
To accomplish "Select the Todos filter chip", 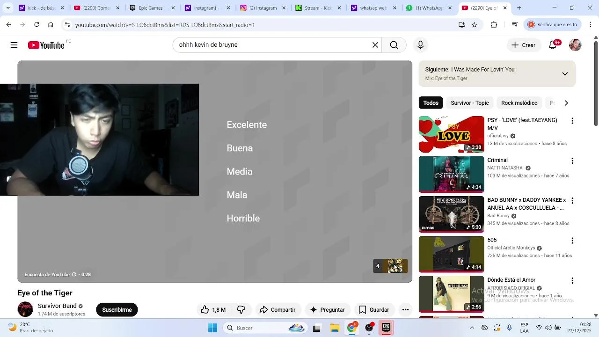I will pos(431,103).
